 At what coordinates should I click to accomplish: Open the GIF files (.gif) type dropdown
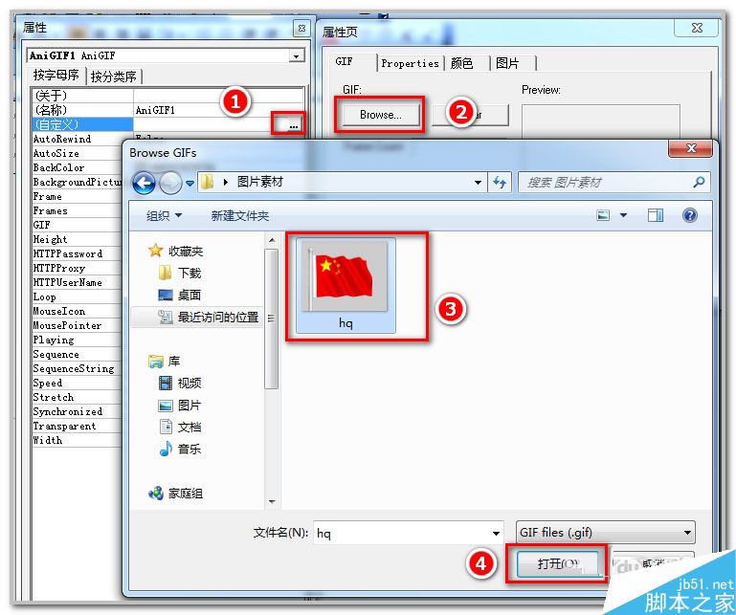(606, 533)
